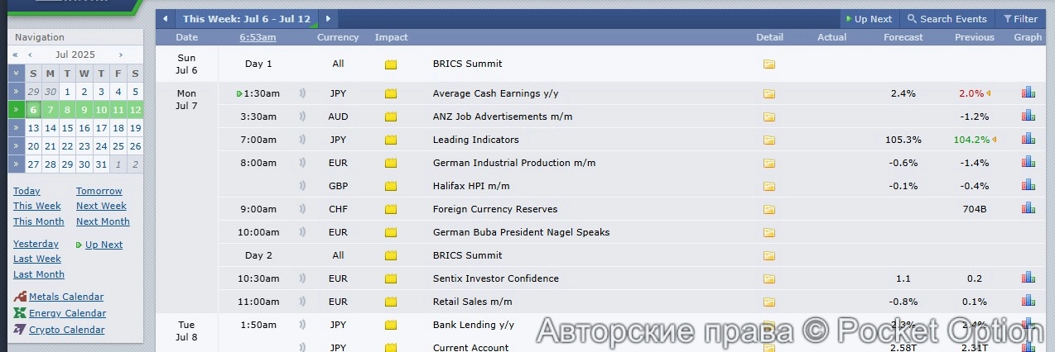Open the Filter options

tap(1020, 19)
